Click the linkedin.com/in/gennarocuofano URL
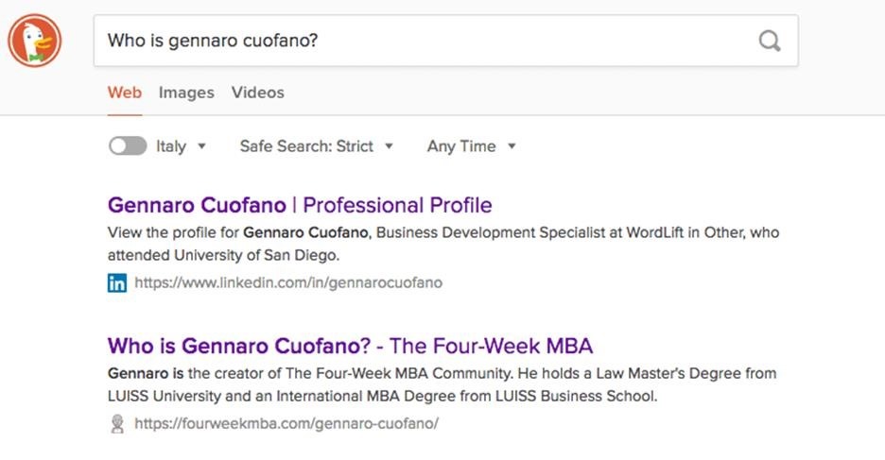Viewport: 885px width, 460px height. point(287,282)
